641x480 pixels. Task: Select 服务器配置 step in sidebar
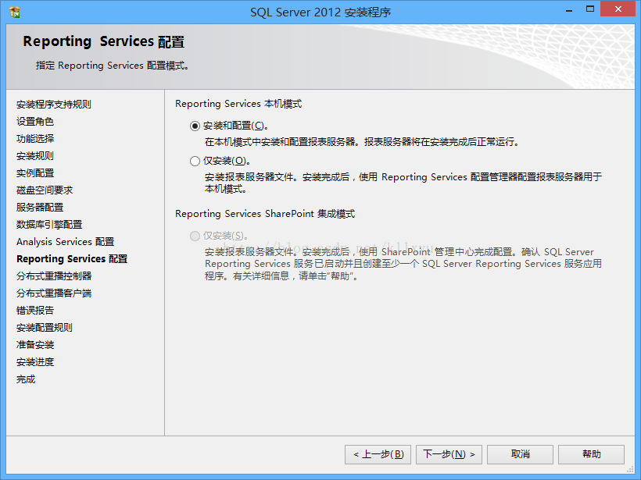click(x=40, y=208)
